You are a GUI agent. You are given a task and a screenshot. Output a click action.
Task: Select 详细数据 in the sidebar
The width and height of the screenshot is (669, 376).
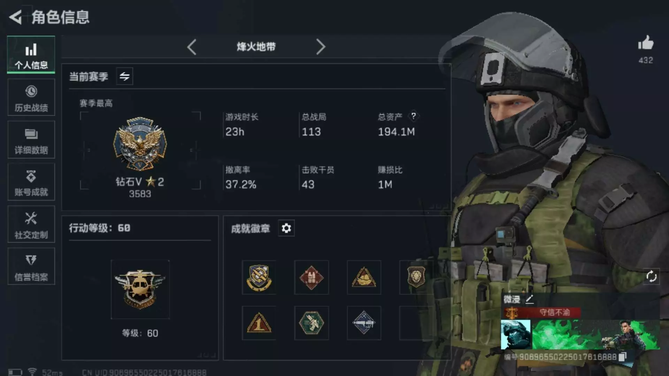tap(31, 140)
